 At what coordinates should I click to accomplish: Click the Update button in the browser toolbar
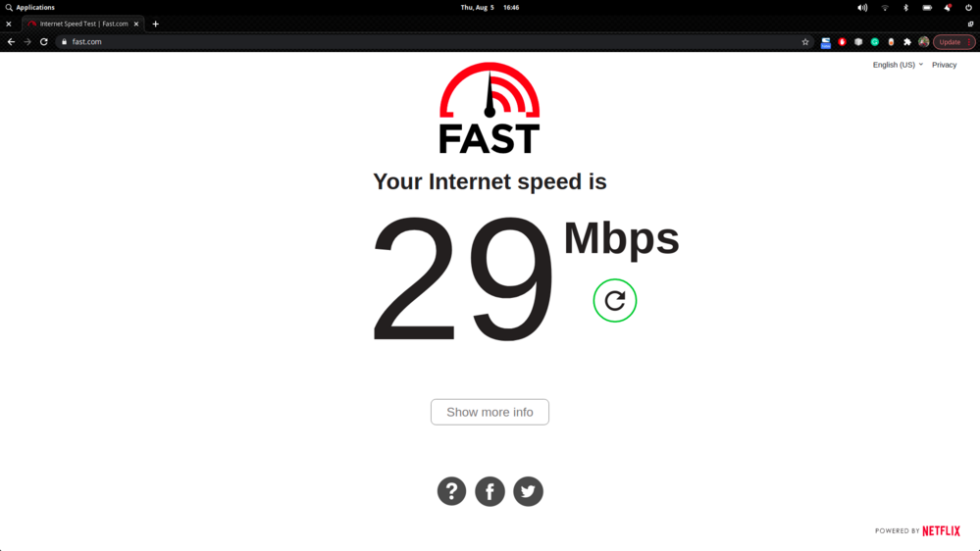point(950,42)
